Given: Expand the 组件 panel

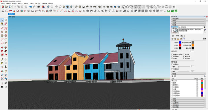Looking at the screenshot, I should pos(188,23).
